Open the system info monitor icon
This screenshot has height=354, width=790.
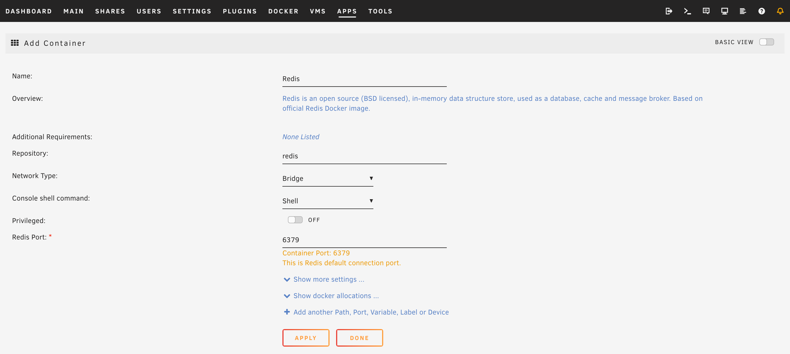tap(724, 11)
